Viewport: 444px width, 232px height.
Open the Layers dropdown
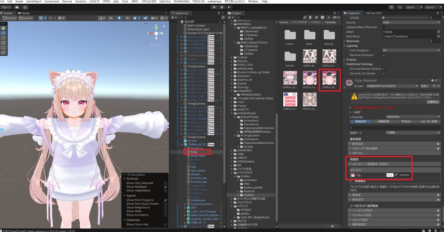click(414, 7)
